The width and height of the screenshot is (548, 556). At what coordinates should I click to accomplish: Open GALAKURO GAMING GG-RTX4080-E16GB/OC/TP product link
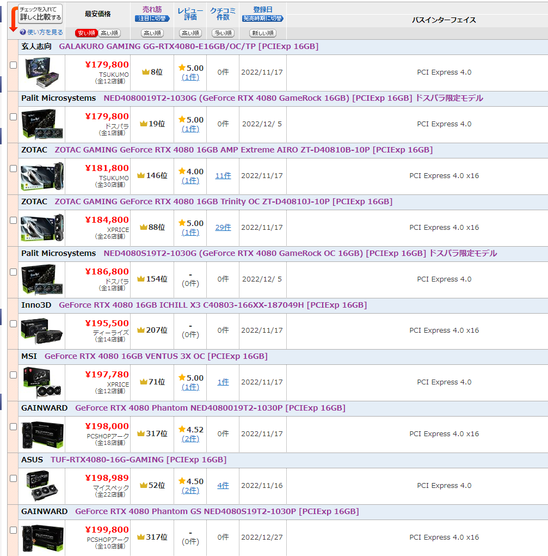pyautogui.click(x=189, y=46)
